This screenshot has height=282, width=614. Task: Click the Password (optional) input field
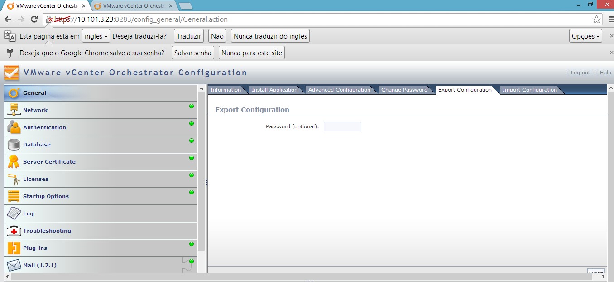tap(342, 127)
